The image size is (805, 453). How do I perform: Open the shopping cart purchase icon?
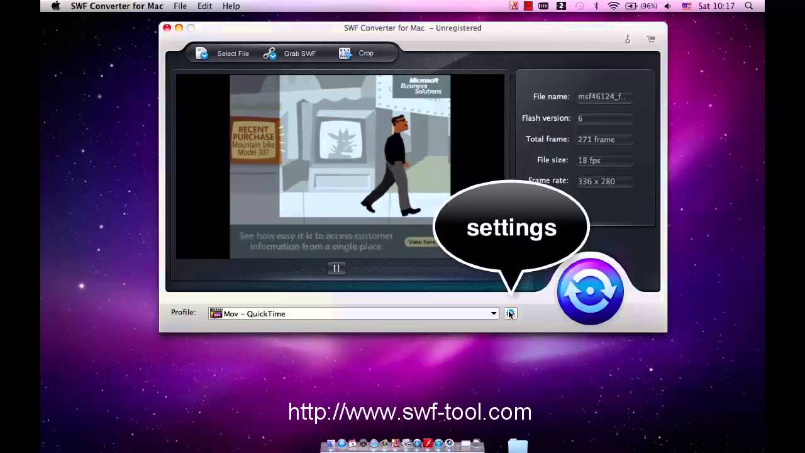651,39
